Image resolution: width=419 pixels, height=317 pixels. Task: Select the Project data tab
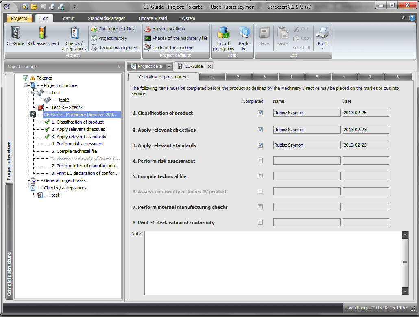(149, 66)
